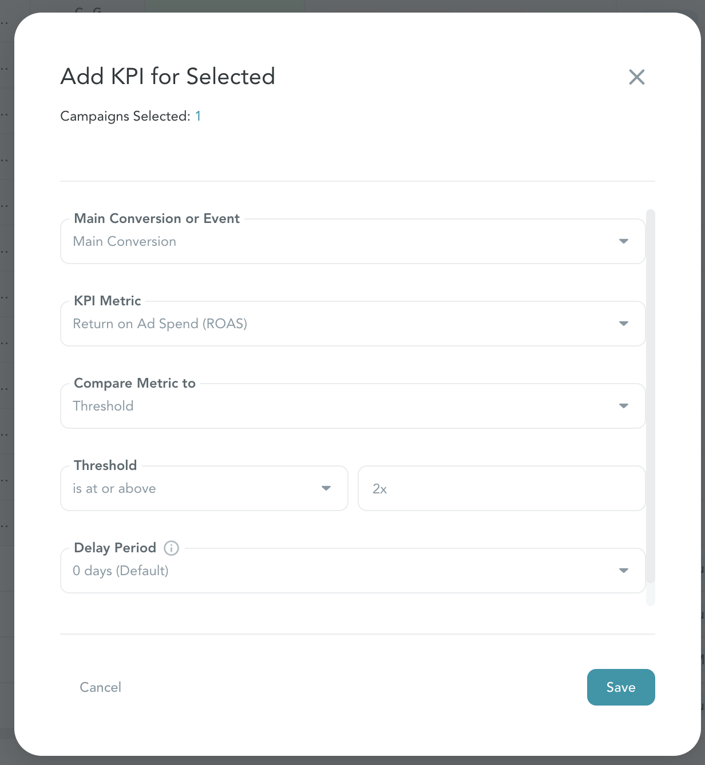Expand the Main Conversion dropdown arrow
The image size is (705, 765).
(624, 241)
